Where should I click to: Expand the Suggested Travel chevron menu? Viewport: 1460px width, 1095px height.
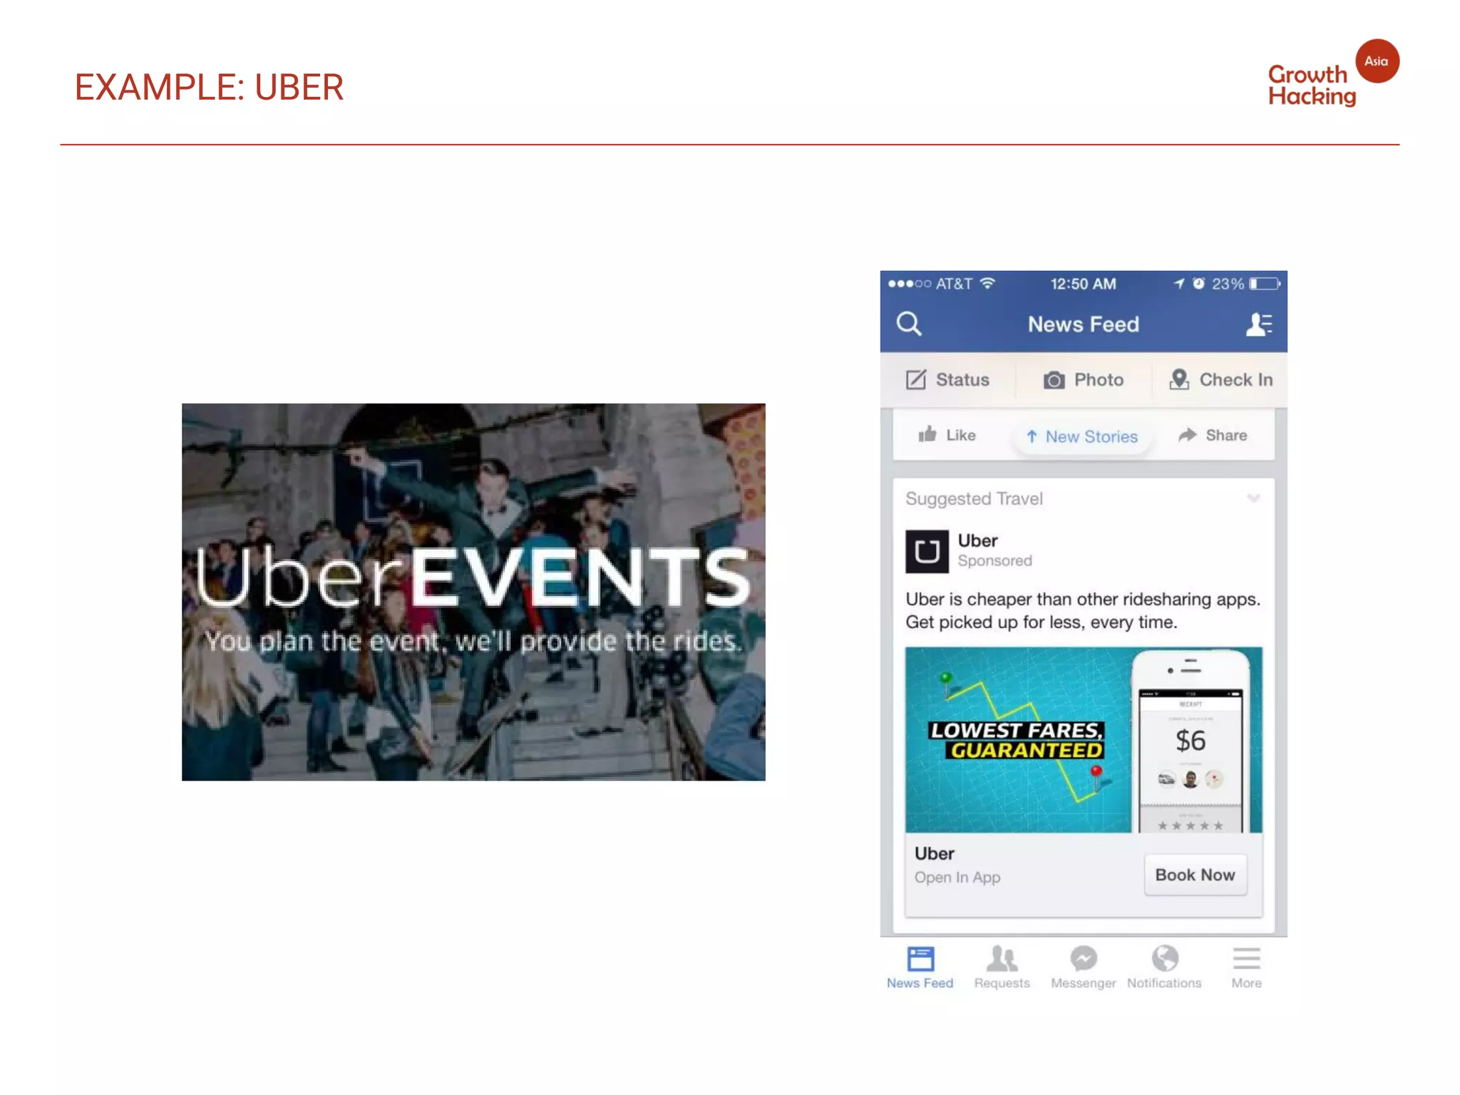[x=1253, y=498]
